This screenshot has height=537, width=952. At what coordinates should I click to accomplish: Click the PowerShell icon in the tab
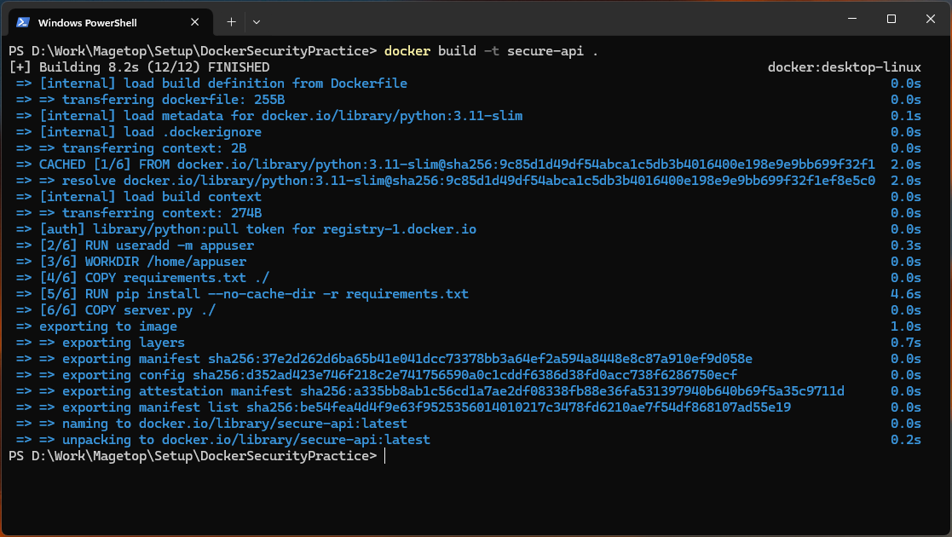24,21
